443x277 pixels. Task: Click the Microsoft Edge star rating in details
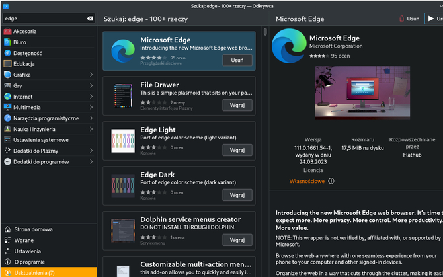tap(319, 56)
